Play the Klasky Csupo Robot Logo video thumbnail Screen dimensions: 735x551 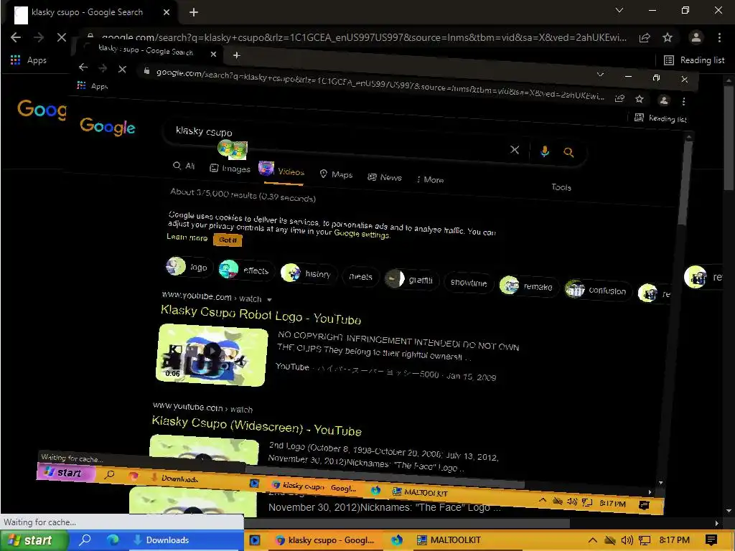click(x=212, y=355)
